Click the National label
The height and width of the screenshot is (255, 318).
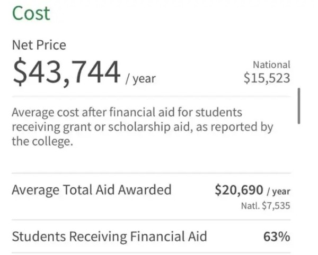tap(271, 65)
